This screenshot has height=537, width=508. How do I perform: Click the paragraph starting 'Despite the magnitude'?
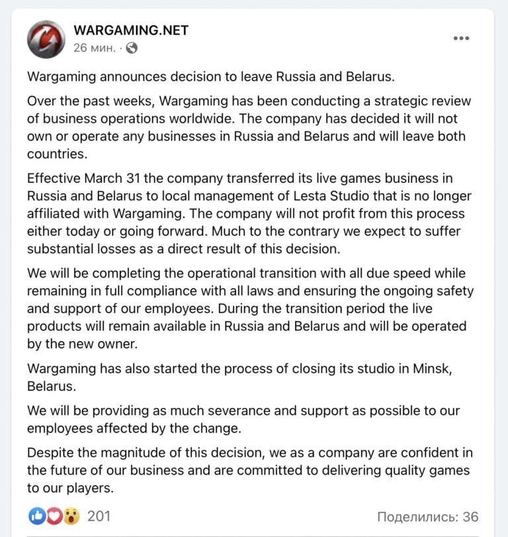[x=250, y=470]
